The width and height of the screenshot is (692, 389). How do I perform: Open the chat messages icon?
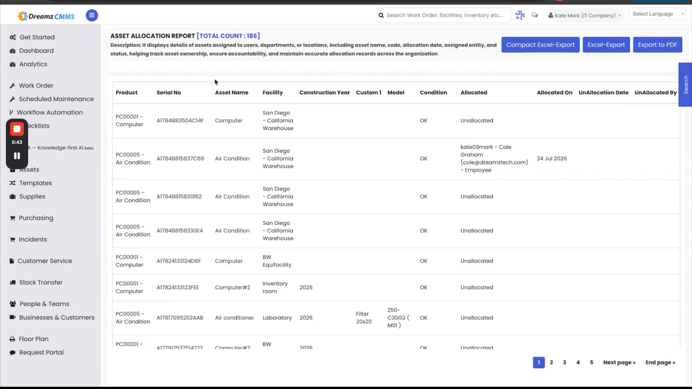[535, 15]
